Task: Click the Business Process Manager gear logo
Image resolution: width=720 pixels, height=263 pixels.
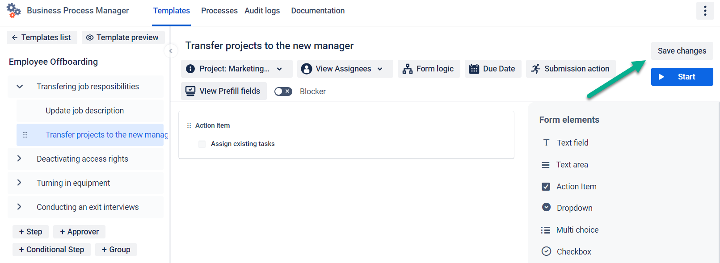Action: click(13, 10)
